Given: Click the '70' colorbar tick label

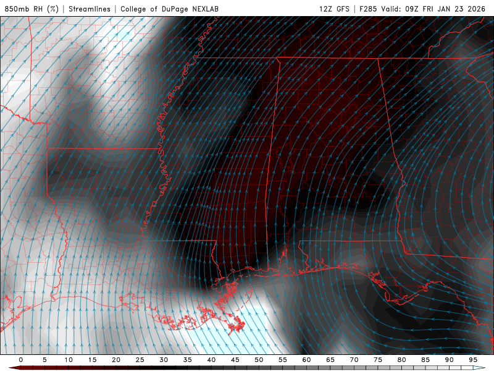Looking at the screenshot, I should coord(354,360).
